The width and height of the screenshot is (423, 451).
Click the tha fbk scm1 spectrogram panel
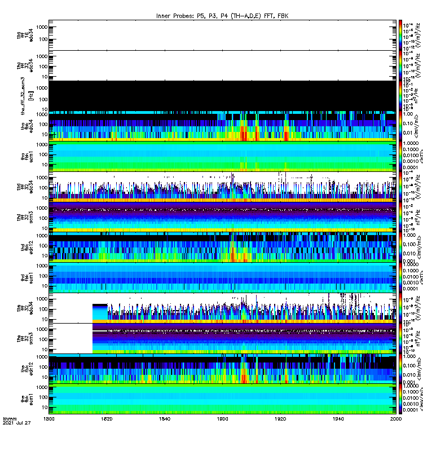[222, 157]
